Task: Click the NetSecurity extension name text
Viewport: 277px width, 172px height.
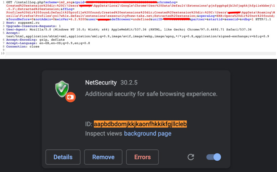Action: click(x=101, y=83)
